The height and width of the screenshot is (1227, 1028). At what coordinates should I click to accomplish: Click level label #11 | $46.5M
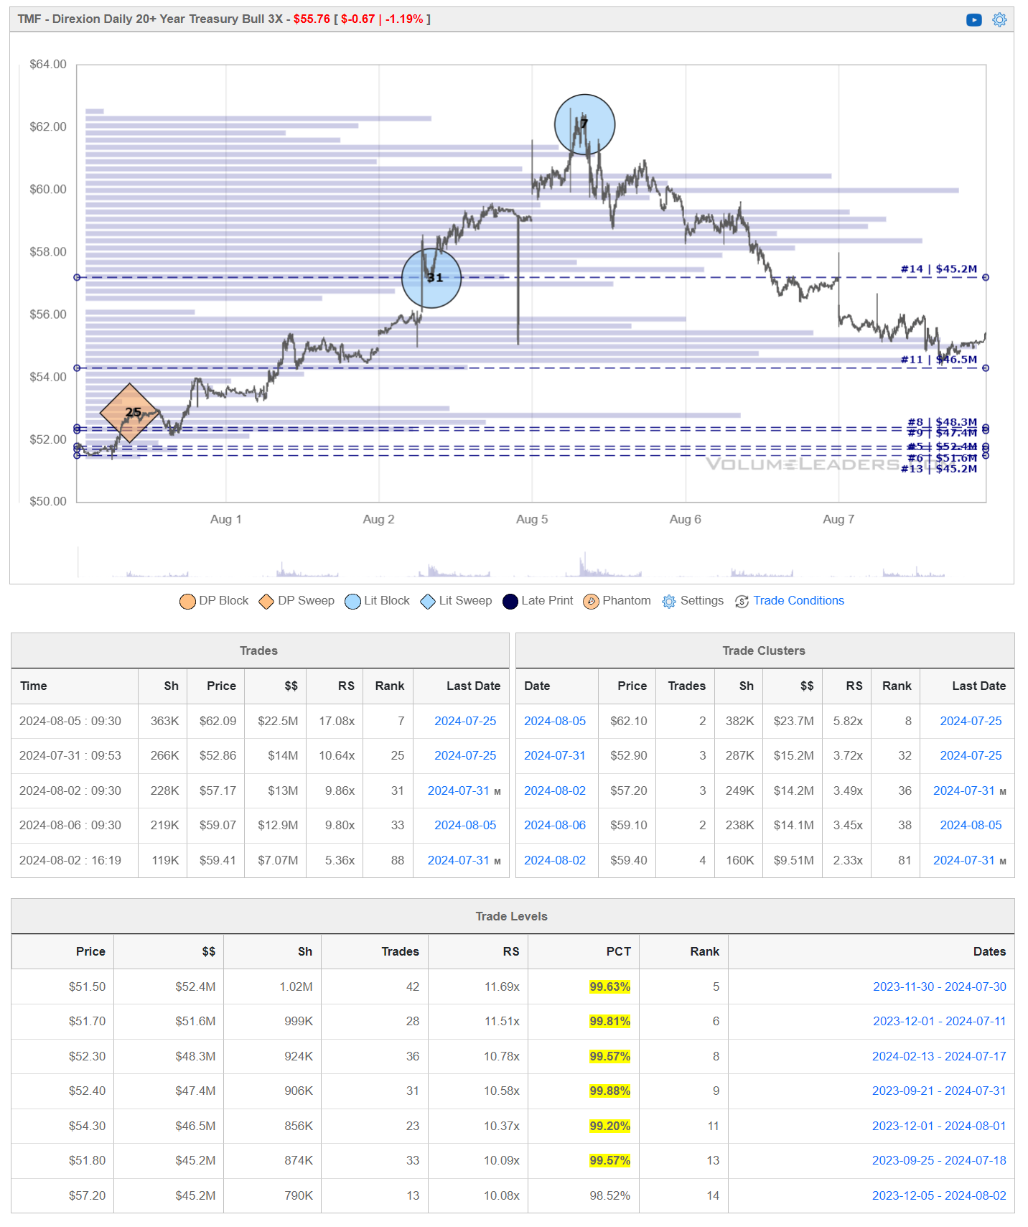(939, 360)
